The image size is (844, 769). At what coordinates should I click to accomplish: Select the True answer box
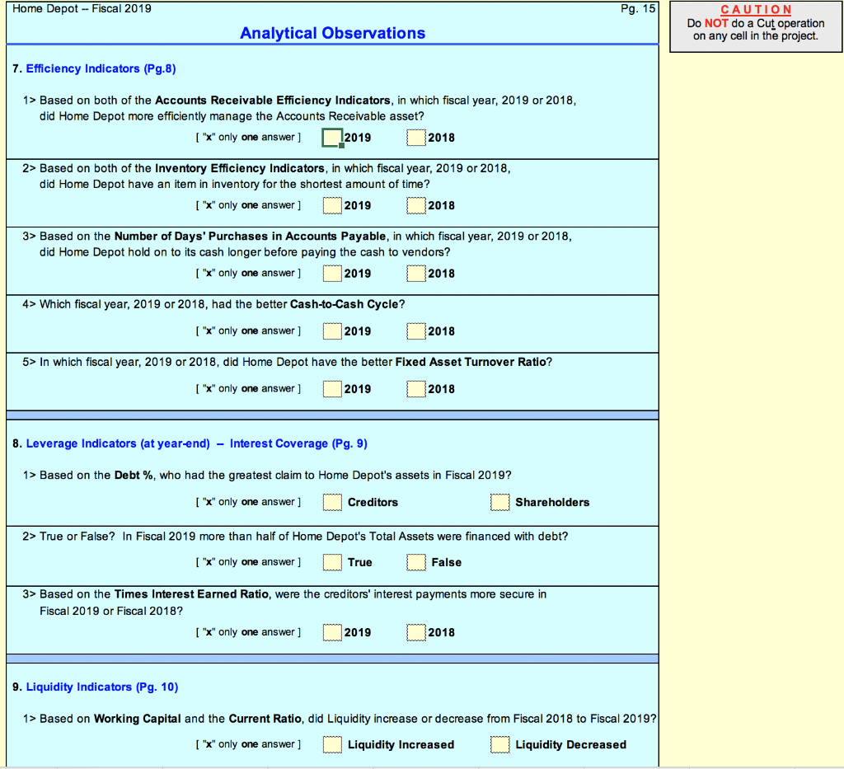tap(332, 562)
